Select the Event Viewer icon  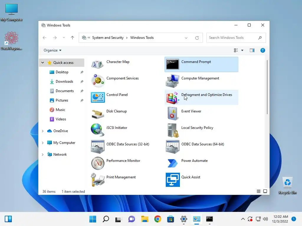coord(173,114)
